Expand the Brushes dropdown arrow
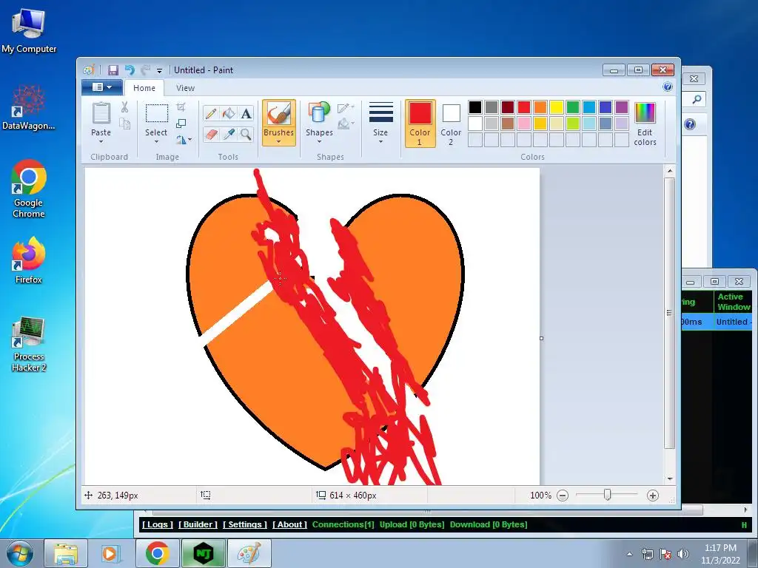This screenshot has width=758, height=568. point(279,141)
